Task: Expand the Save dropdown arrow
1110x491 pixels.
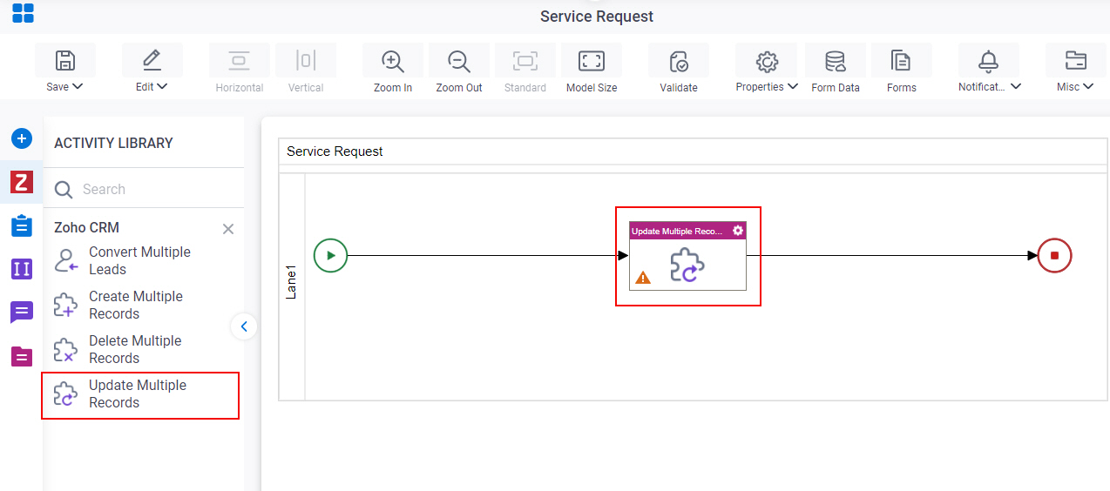Action: coord(78,86)
